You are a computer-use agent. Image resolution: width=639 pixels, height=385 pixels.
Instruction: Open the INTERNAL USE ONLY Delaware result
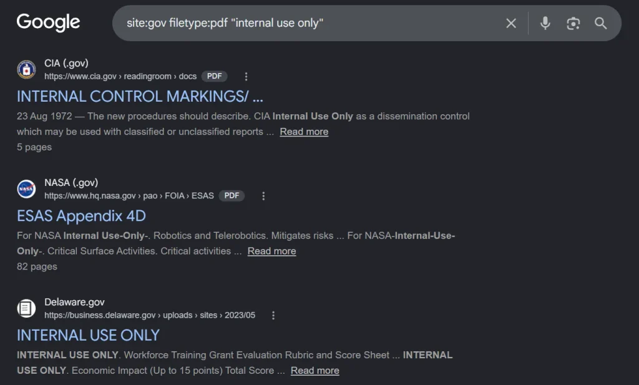88,335
